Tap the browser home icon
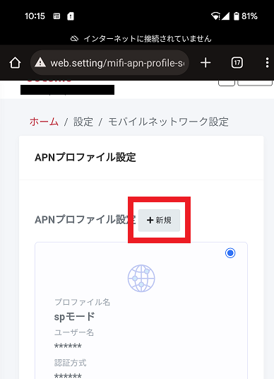274x379 pixels. [x=15, y=63]
